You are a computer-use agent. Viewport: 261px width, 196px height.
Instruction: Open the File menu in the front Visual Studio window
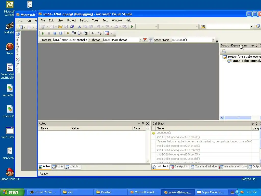(x=43, y=20)
